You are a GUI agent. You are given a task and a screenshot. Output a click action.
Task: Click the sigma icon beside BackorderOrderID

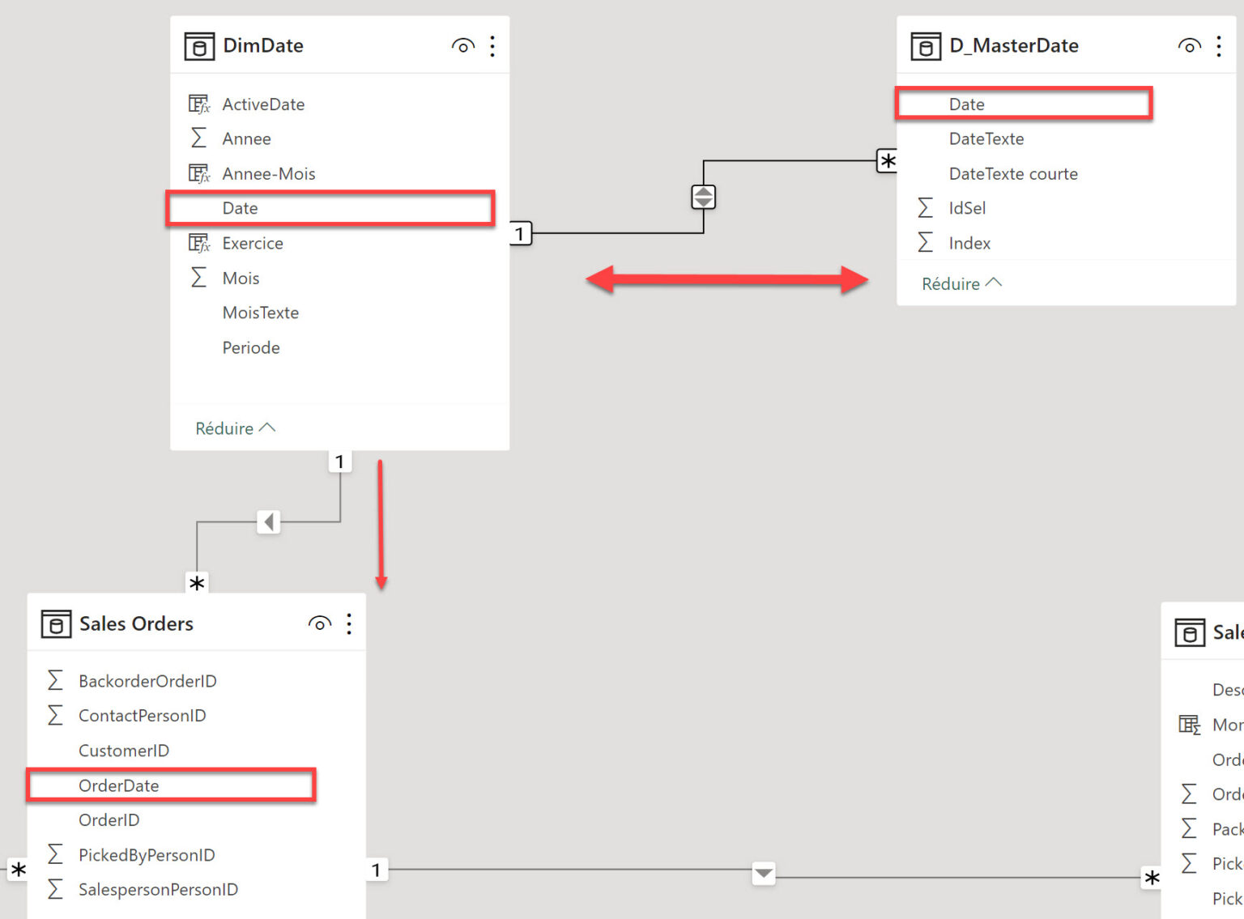pyautogui.click(x=54, y=680)
